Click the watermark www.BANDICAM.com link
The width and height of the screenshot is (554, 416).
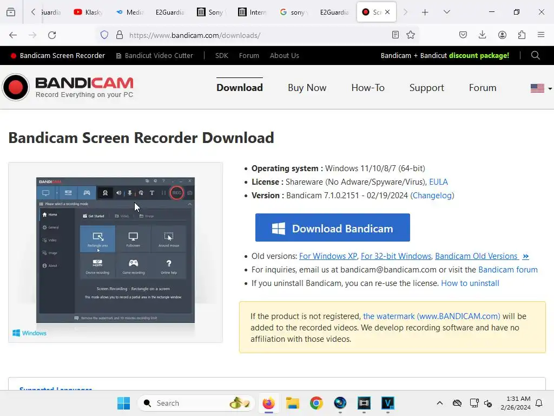pos(431,316)
